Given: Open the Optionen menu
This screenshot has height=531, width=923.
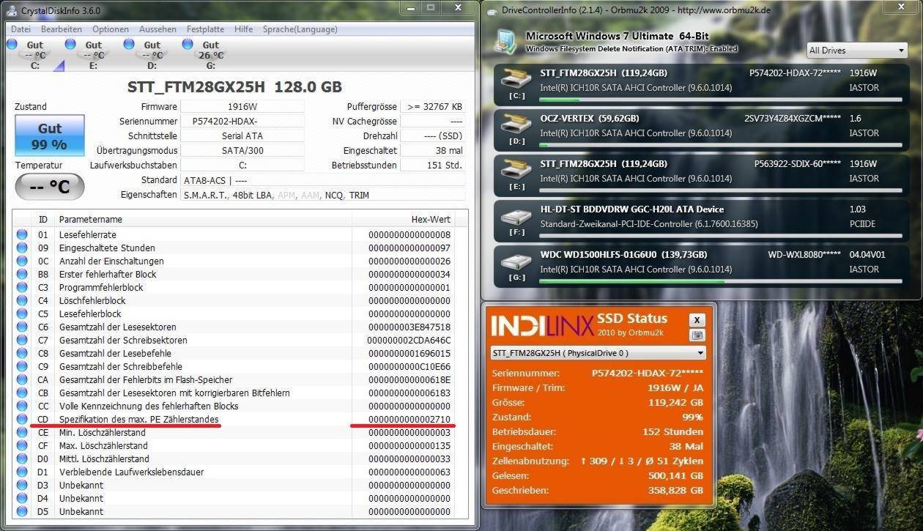Looking at the screenshot, I should [x=111, y=29].
